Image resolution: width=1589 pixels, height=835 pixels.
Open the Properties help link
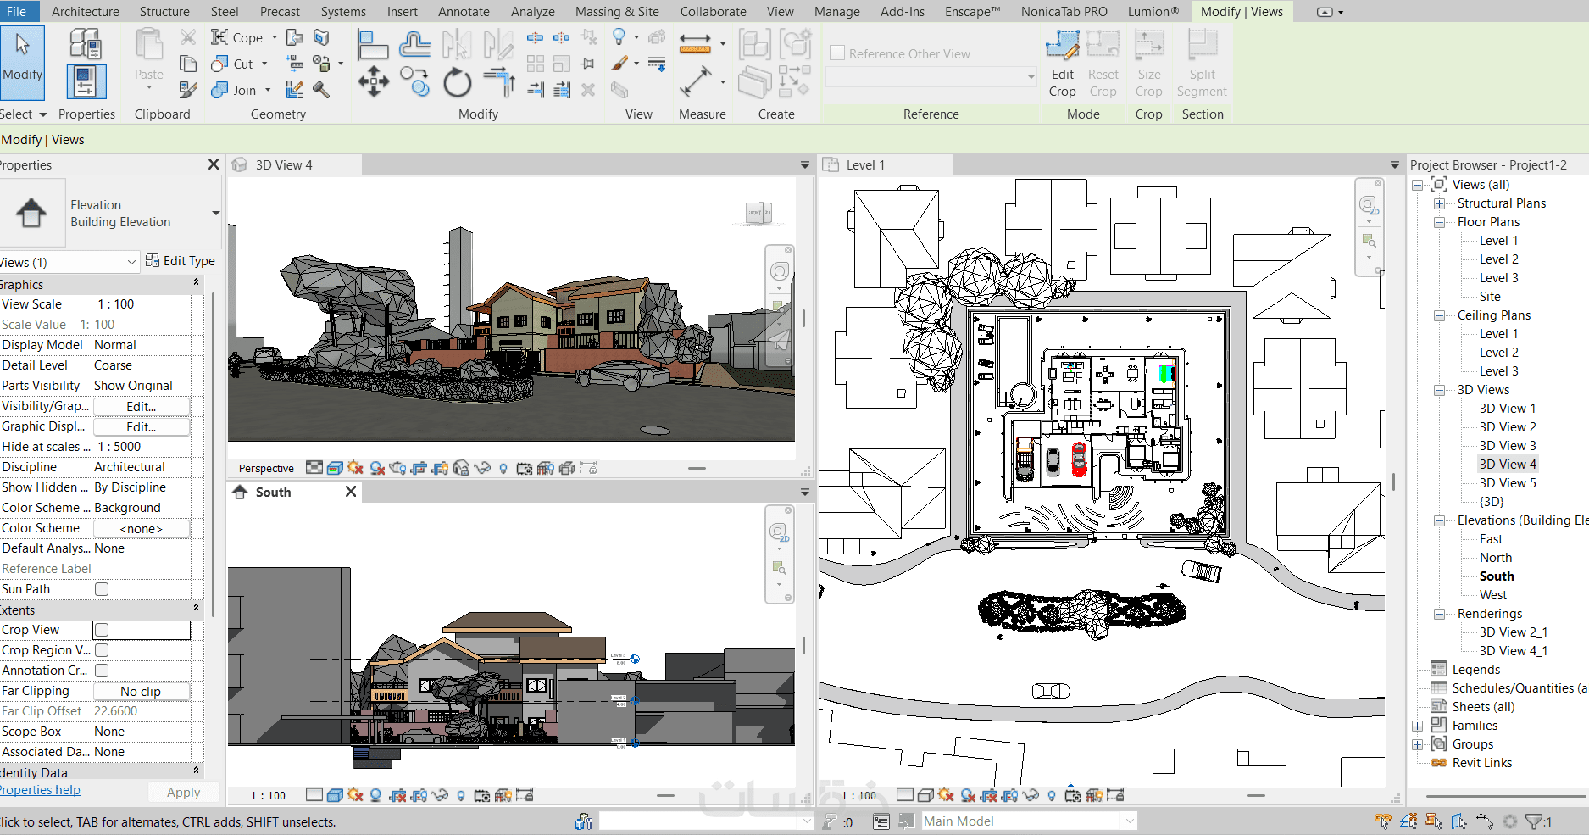(x=40, y=790)
